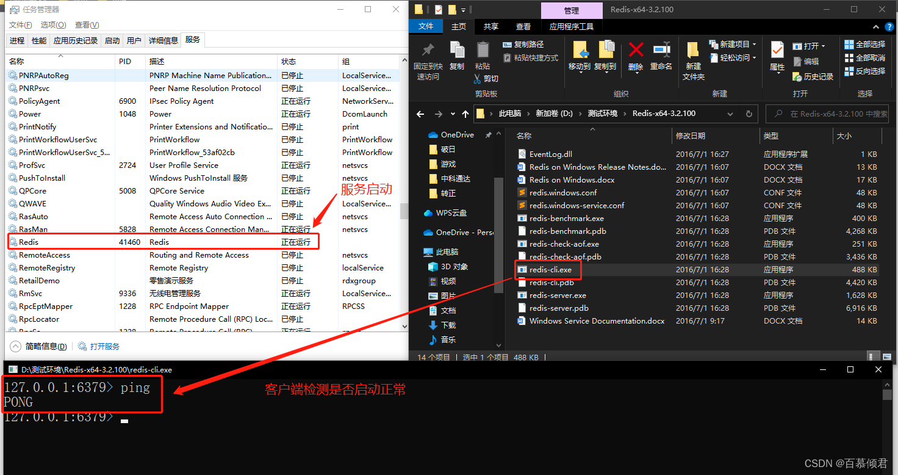This screenshot has height=475, width=898.
Task: Sort files by the 修改日期 column
Action: (x=715, y=136)
